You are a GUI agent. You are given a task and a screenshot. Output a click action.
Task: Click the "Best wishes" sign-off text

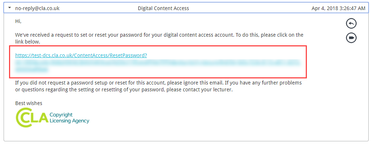[x=29, y=103]
